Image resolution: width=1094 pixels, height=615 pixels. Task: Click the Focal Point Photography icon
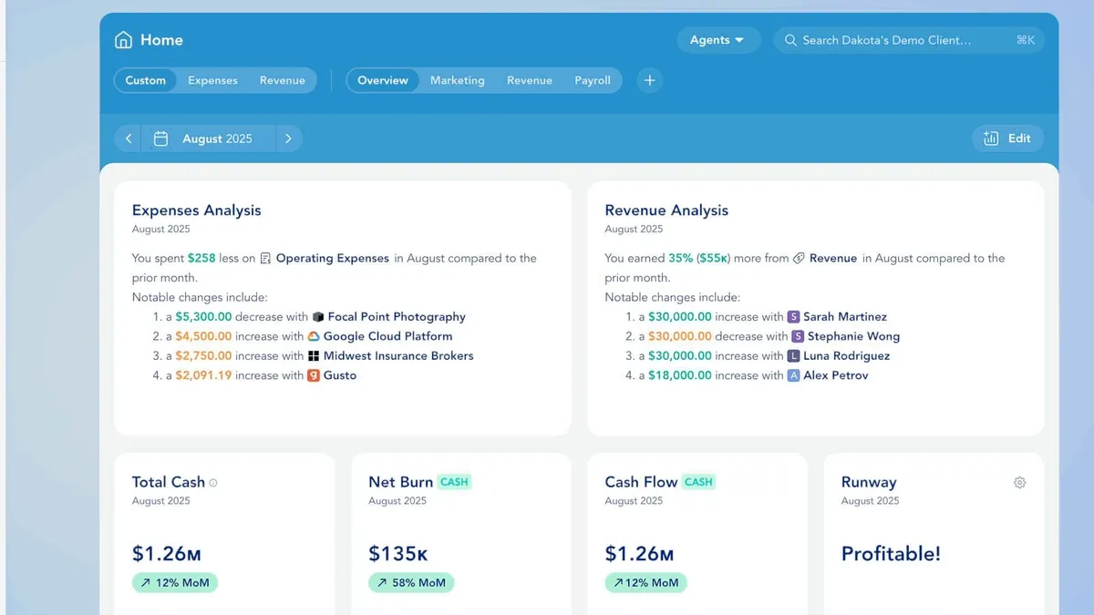point(318,317)
